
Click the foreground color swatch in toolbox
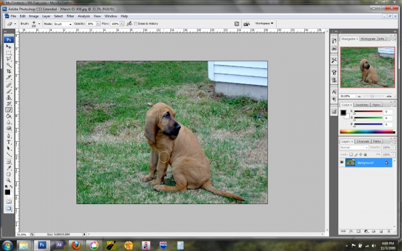[7, 192]
